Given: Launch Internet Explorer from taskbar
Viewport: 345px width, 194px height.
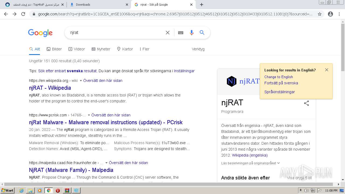Looking at the screenshot, I should 21,190.
